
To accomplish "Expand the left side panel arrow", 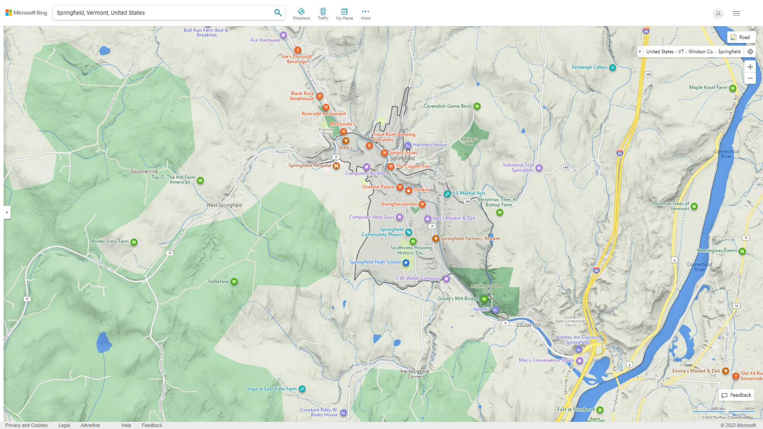I will pos(7,213).
